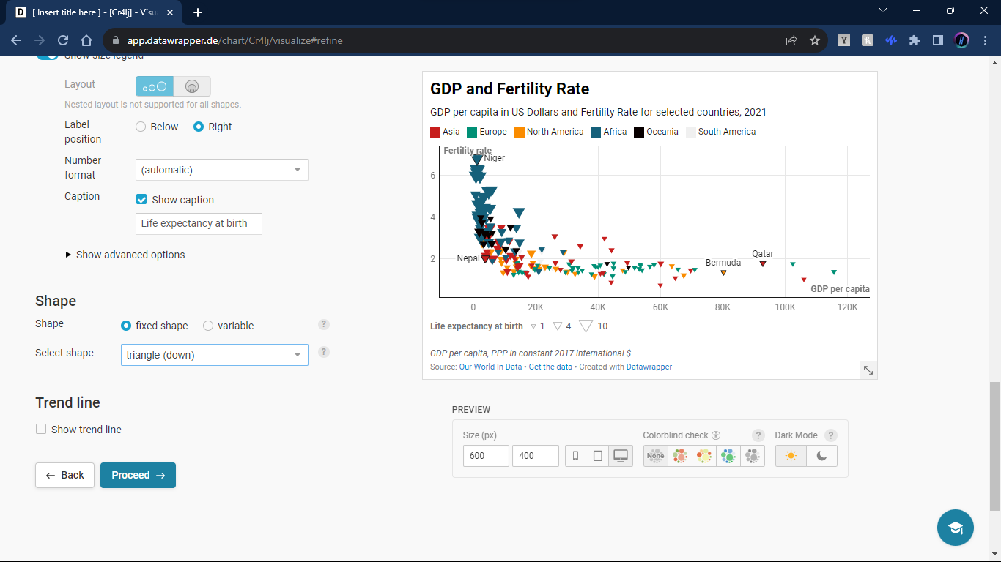Enable the Show trend line checkbox

click(x=41, y=430)
